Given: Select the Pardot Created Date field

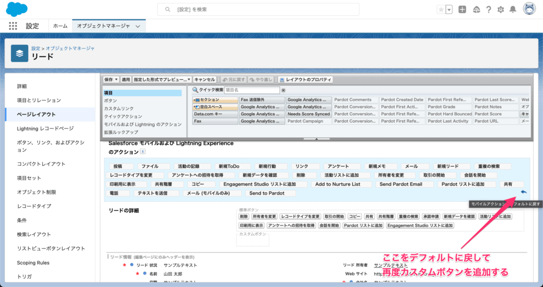Looking at the screenshot, I should point(402,100).
